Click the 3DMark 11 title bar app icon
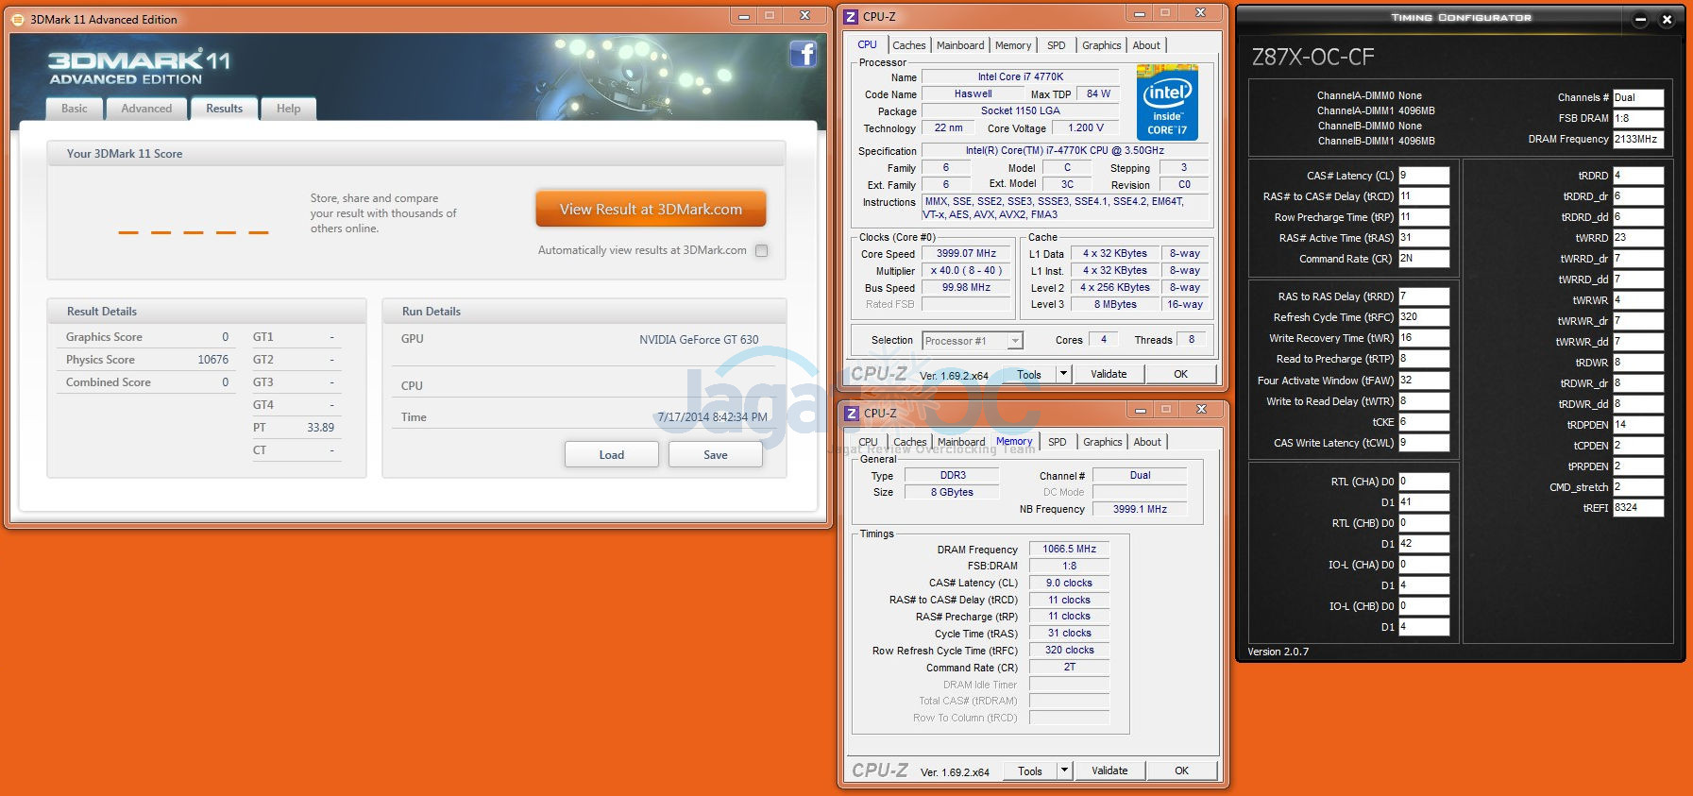This screenshot has height=796, width=1693. [x=17, y=19]
